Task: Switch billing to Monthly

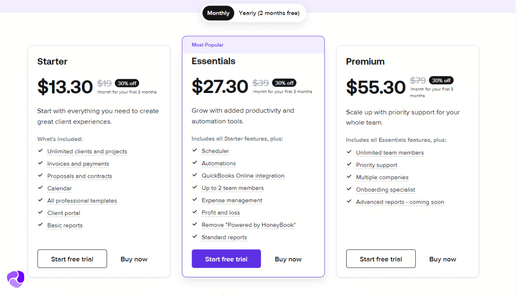Action: [x=218, y=13]
